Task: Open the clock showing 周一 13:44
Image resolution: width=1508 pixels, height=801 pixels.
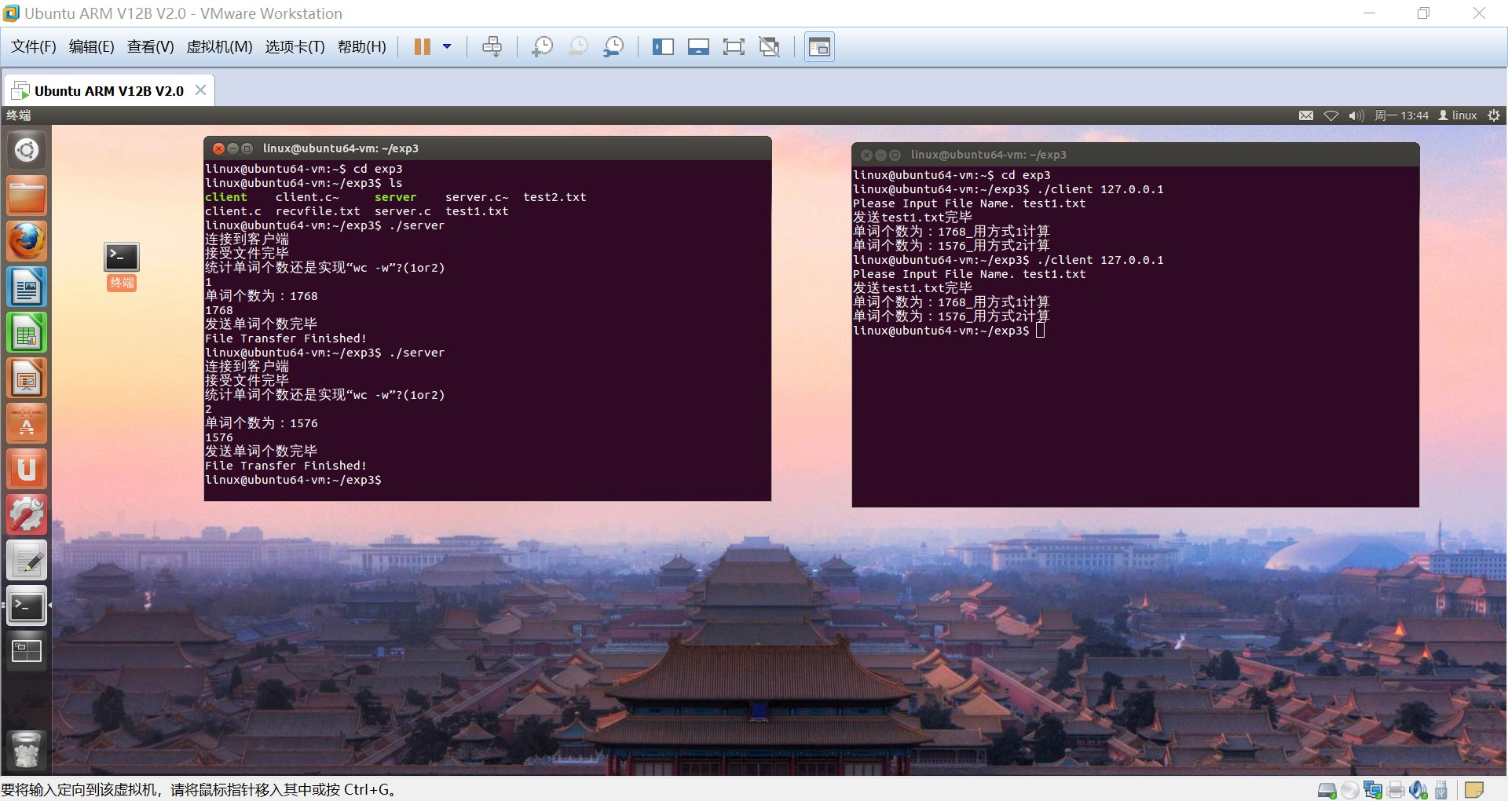Action: [1401, 115]
